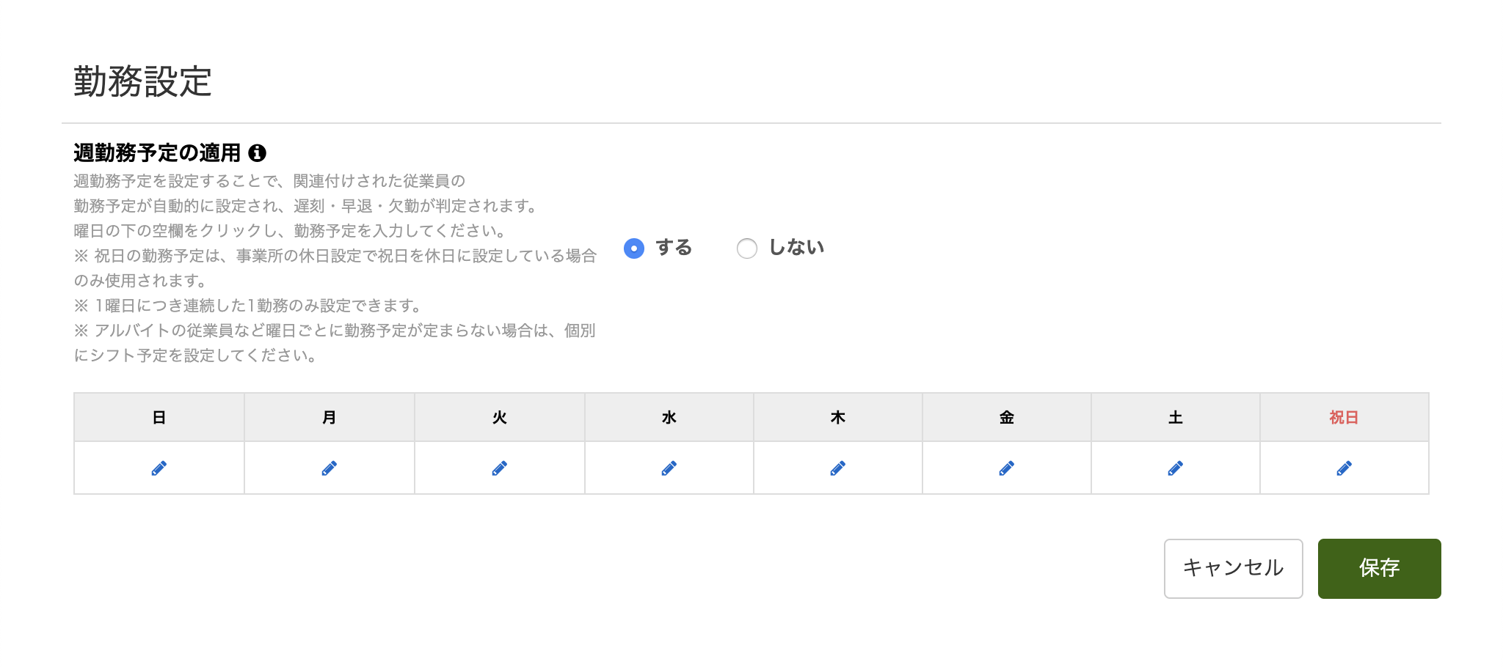Click the pencil edit icon under 金
This screenshot has width=1503, height=667.
tap(1006, 468)
